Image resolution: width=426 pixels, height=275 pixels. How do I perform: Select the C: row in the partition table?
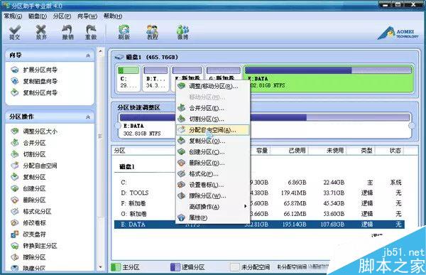coord(259,182)
